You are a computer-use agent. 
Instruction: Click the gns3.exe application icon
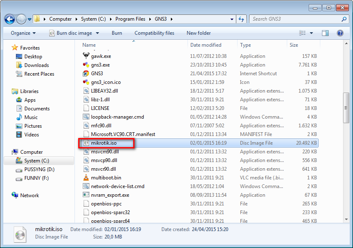point(86,65)
